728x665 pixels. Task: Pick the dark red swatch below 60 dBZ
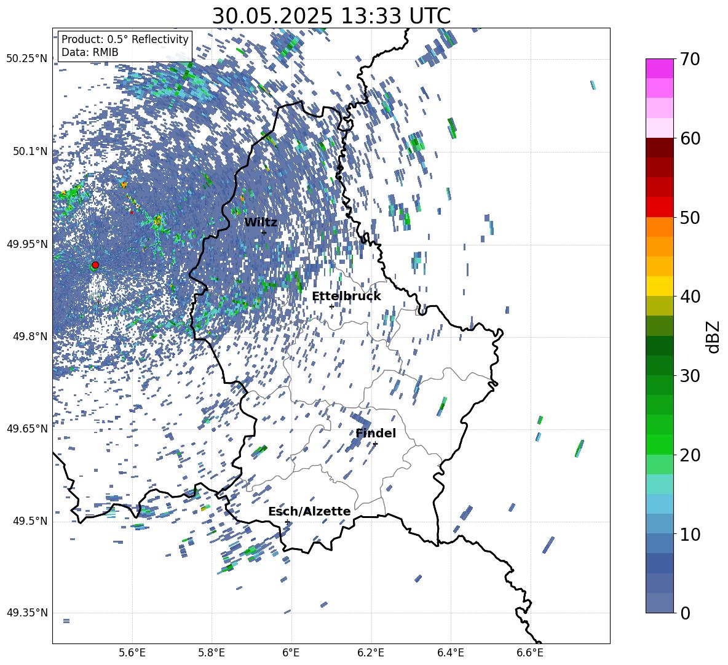(x=659, y=148)
